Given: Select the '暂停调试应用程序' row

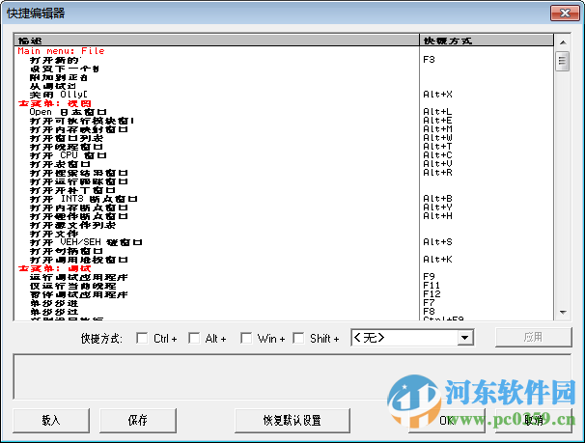Looking at the screenshot, I should pos(216,294).
